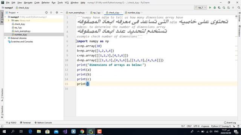Image resolution: width=241 pixels, height=135 pixels.
Task: Open File Explorer from the taskbar
Action: click(39, 132)
